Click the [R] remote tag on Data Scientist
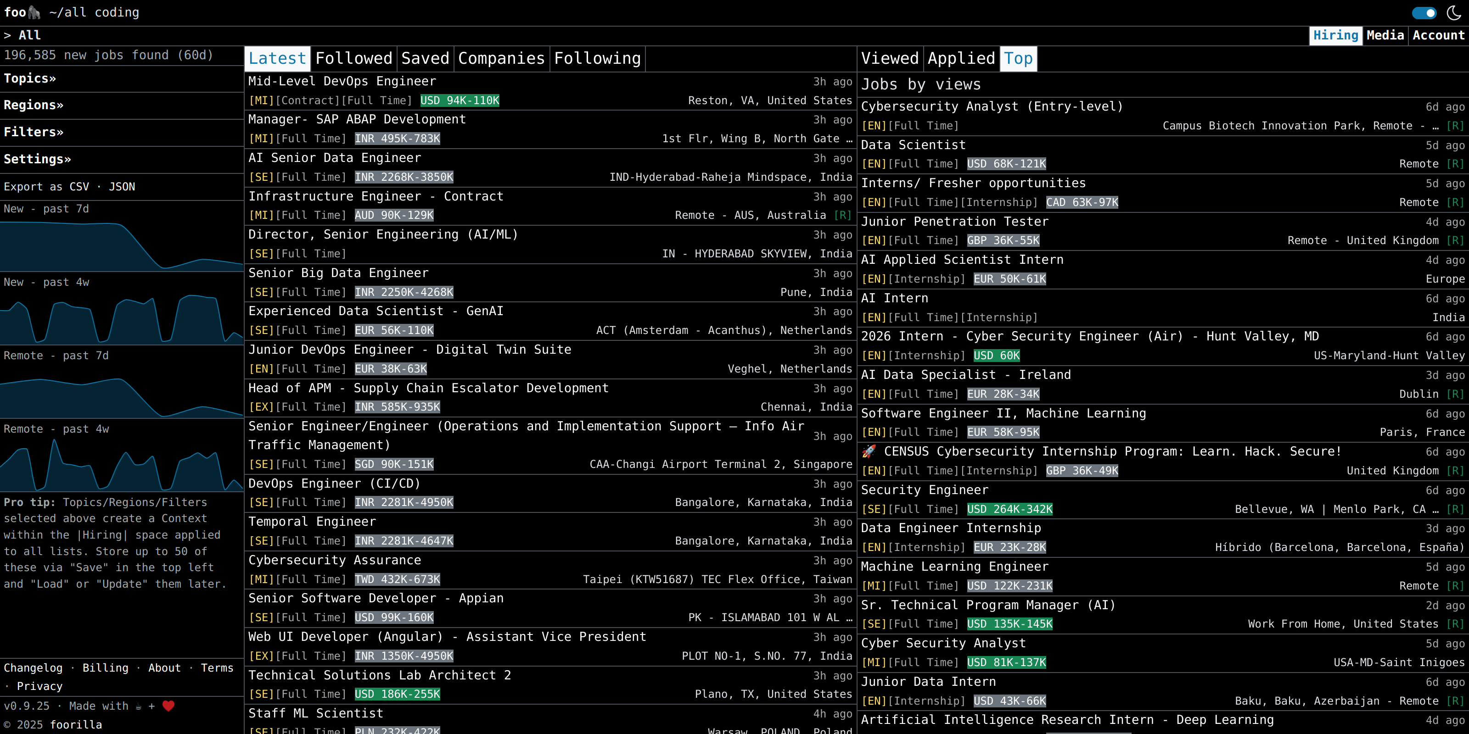 1455,164
